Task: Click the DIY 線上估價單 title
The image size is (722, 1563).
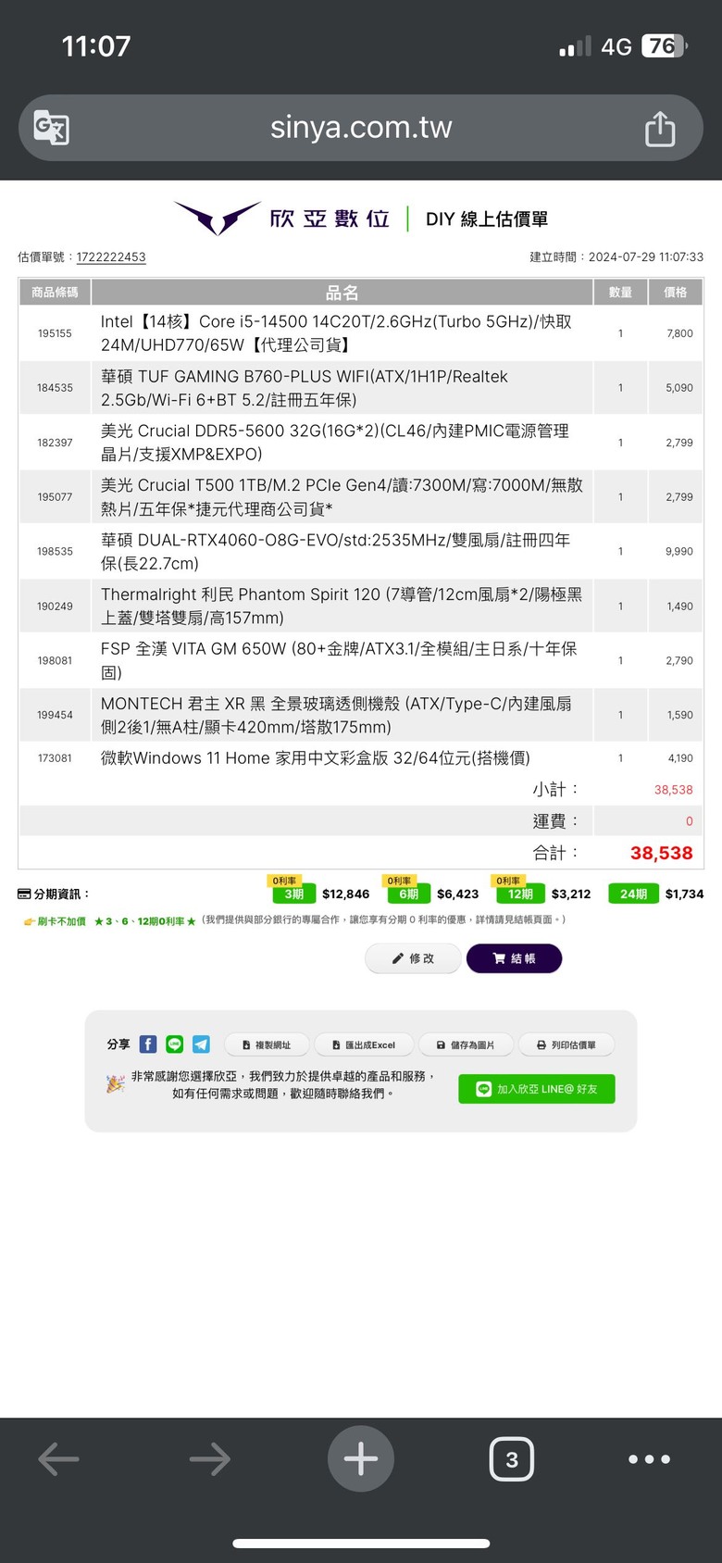Action: (x=487, y=219)
